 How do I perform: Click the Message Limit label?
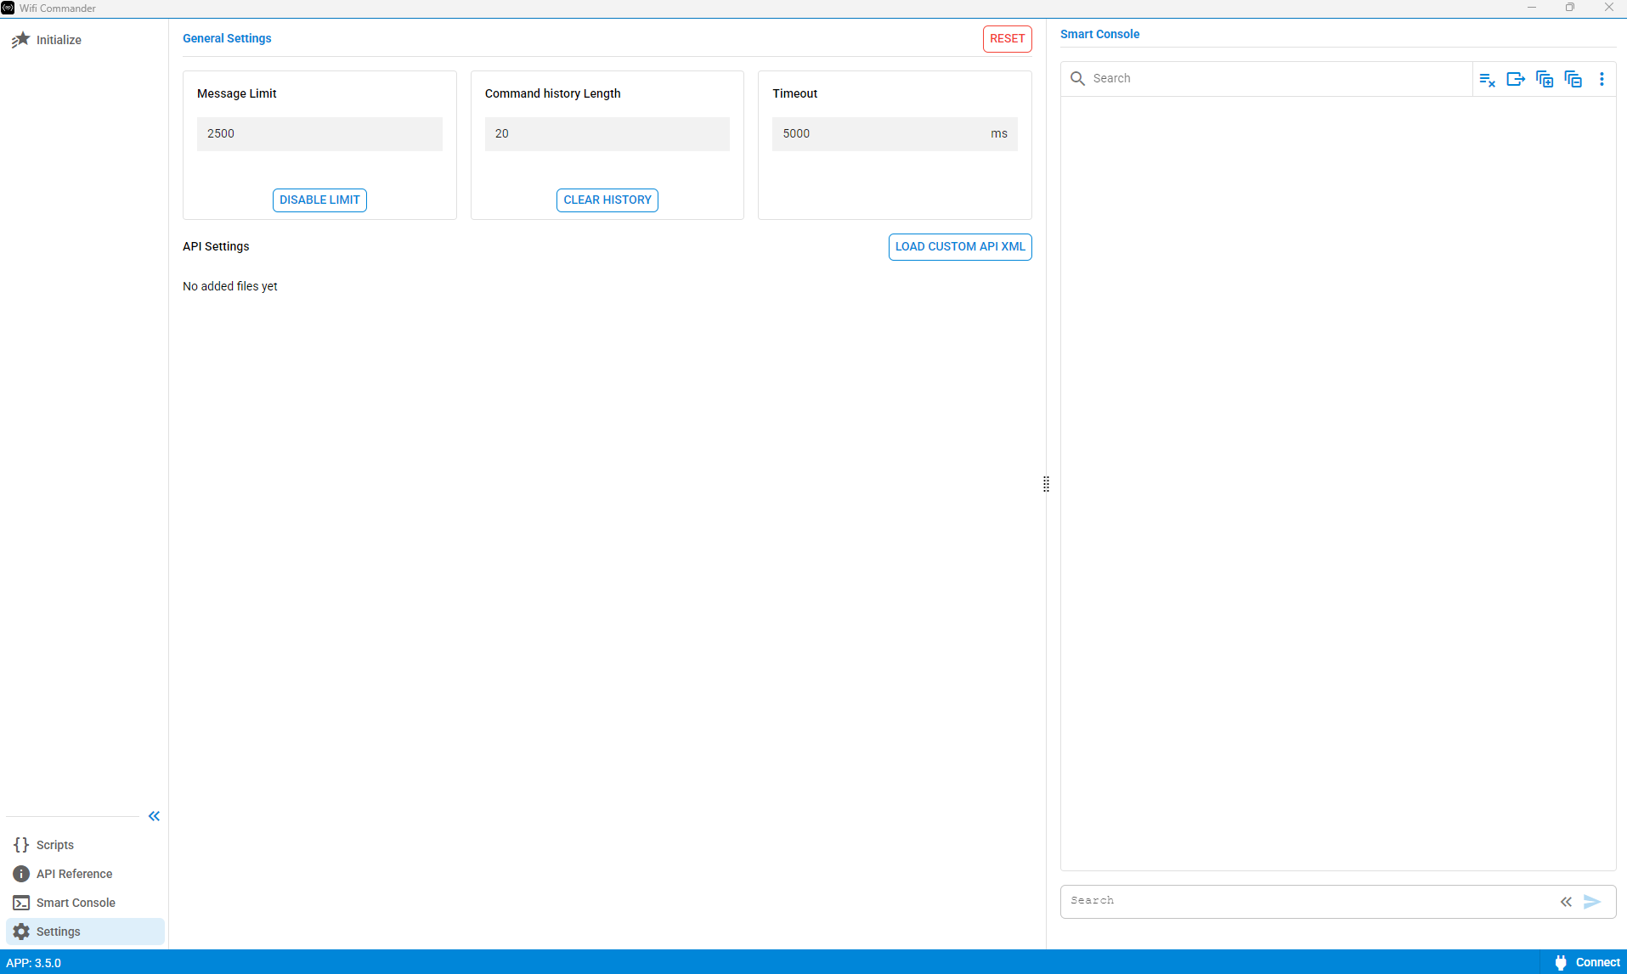pyautogui.click(x=237, y=93)
